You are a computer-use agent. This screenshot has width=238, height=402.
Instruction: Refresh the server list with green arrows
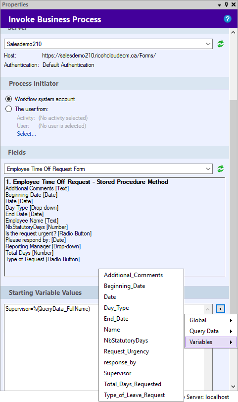tap(220, 44)
